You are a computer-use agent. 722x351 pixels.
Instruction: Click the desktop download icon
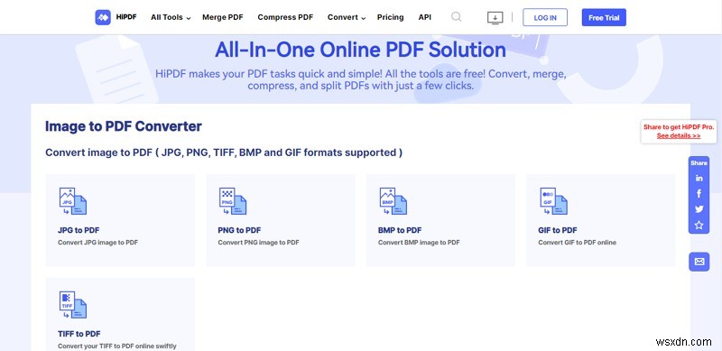point(495,17)
